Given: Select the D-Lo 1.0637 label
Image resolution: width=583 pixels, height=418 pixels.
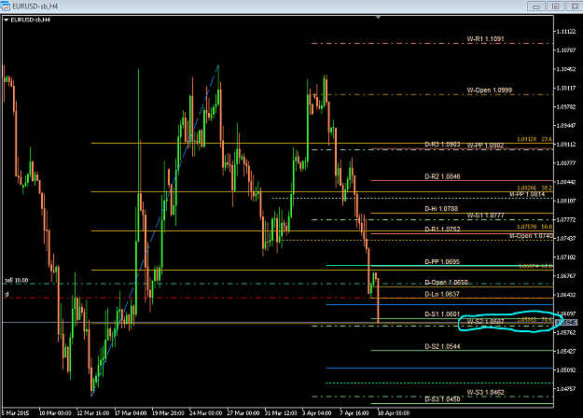Looking at the screenshot, I should click(x=442, y=294).
